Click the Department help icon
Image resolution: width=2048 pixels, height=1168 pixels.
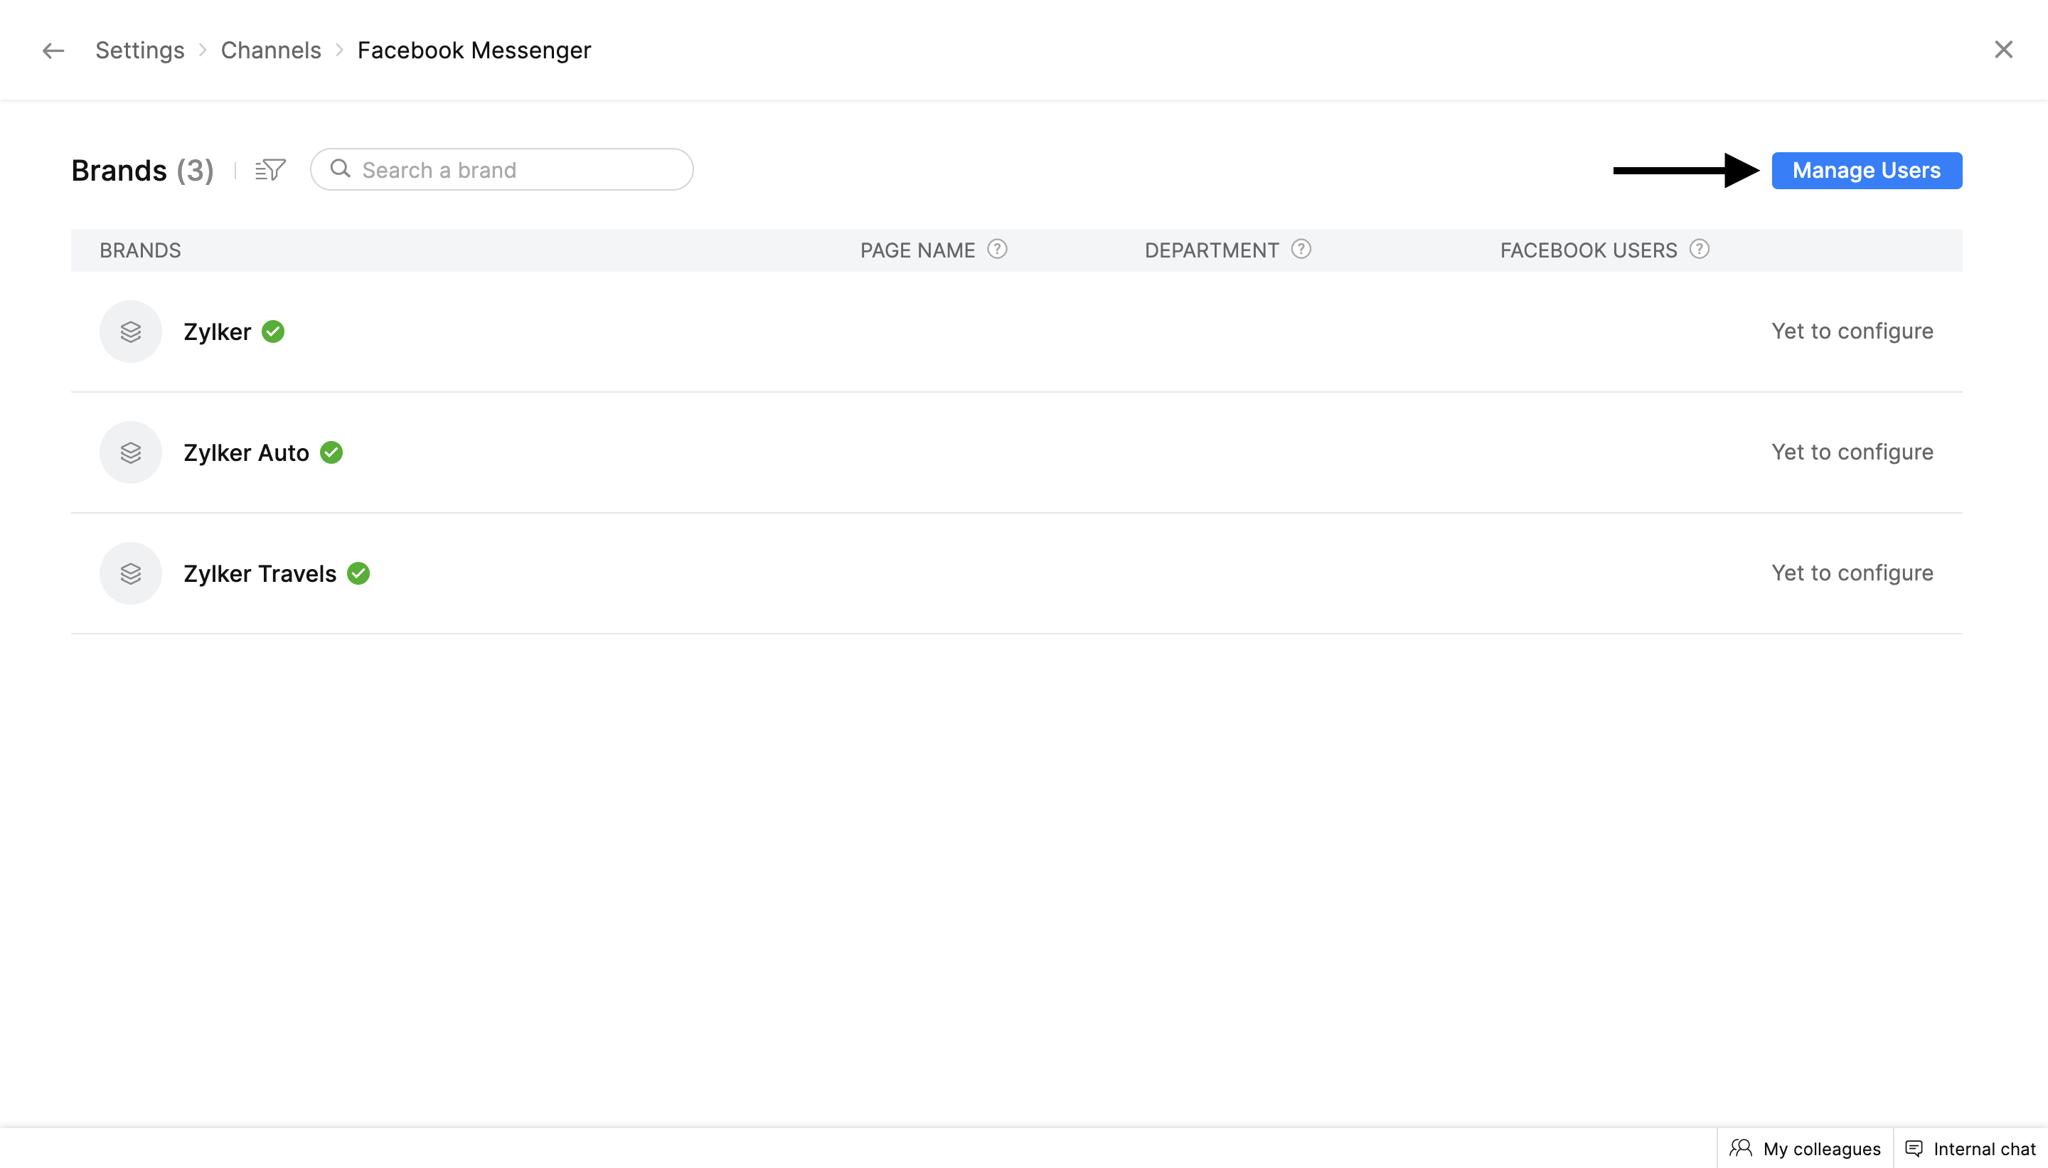click(x=1301, y=250)
